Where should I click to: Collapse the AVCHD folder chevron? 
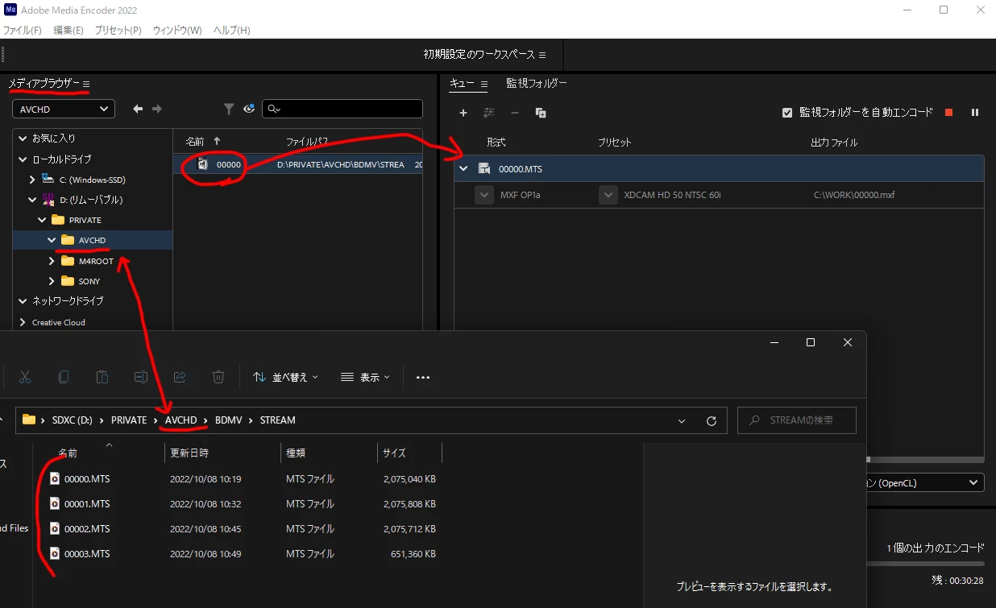[52, 240]
